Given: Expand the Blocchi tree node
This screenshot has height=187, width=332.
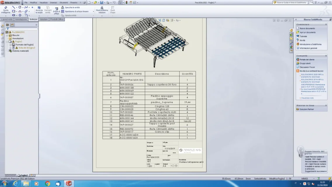Looking at the screenshot, I should (x=7, y=35).
